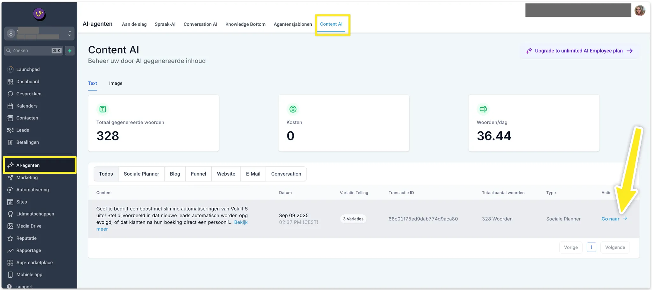Open support item in sidebar
The image size is (652, 290).
pos(25,287)
